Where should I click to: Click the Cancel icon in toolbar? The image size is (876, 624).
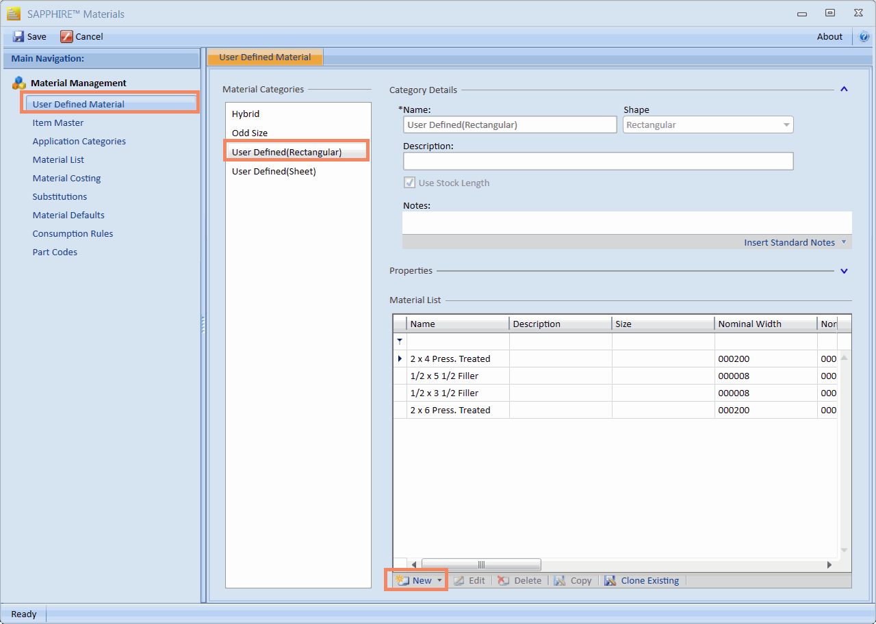[x=66, y=36]
